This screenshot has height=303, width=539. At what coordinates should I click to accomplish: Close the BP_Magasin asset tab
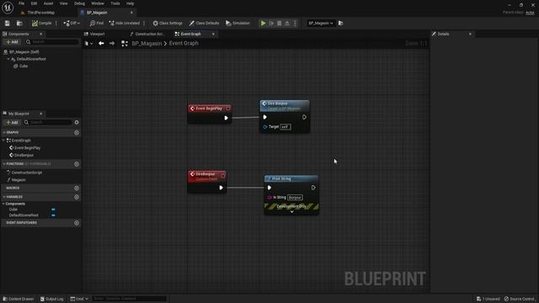tap(131, 13)
